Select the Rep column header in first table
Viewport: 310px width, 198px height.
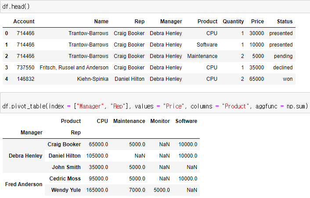coord(139,22)
